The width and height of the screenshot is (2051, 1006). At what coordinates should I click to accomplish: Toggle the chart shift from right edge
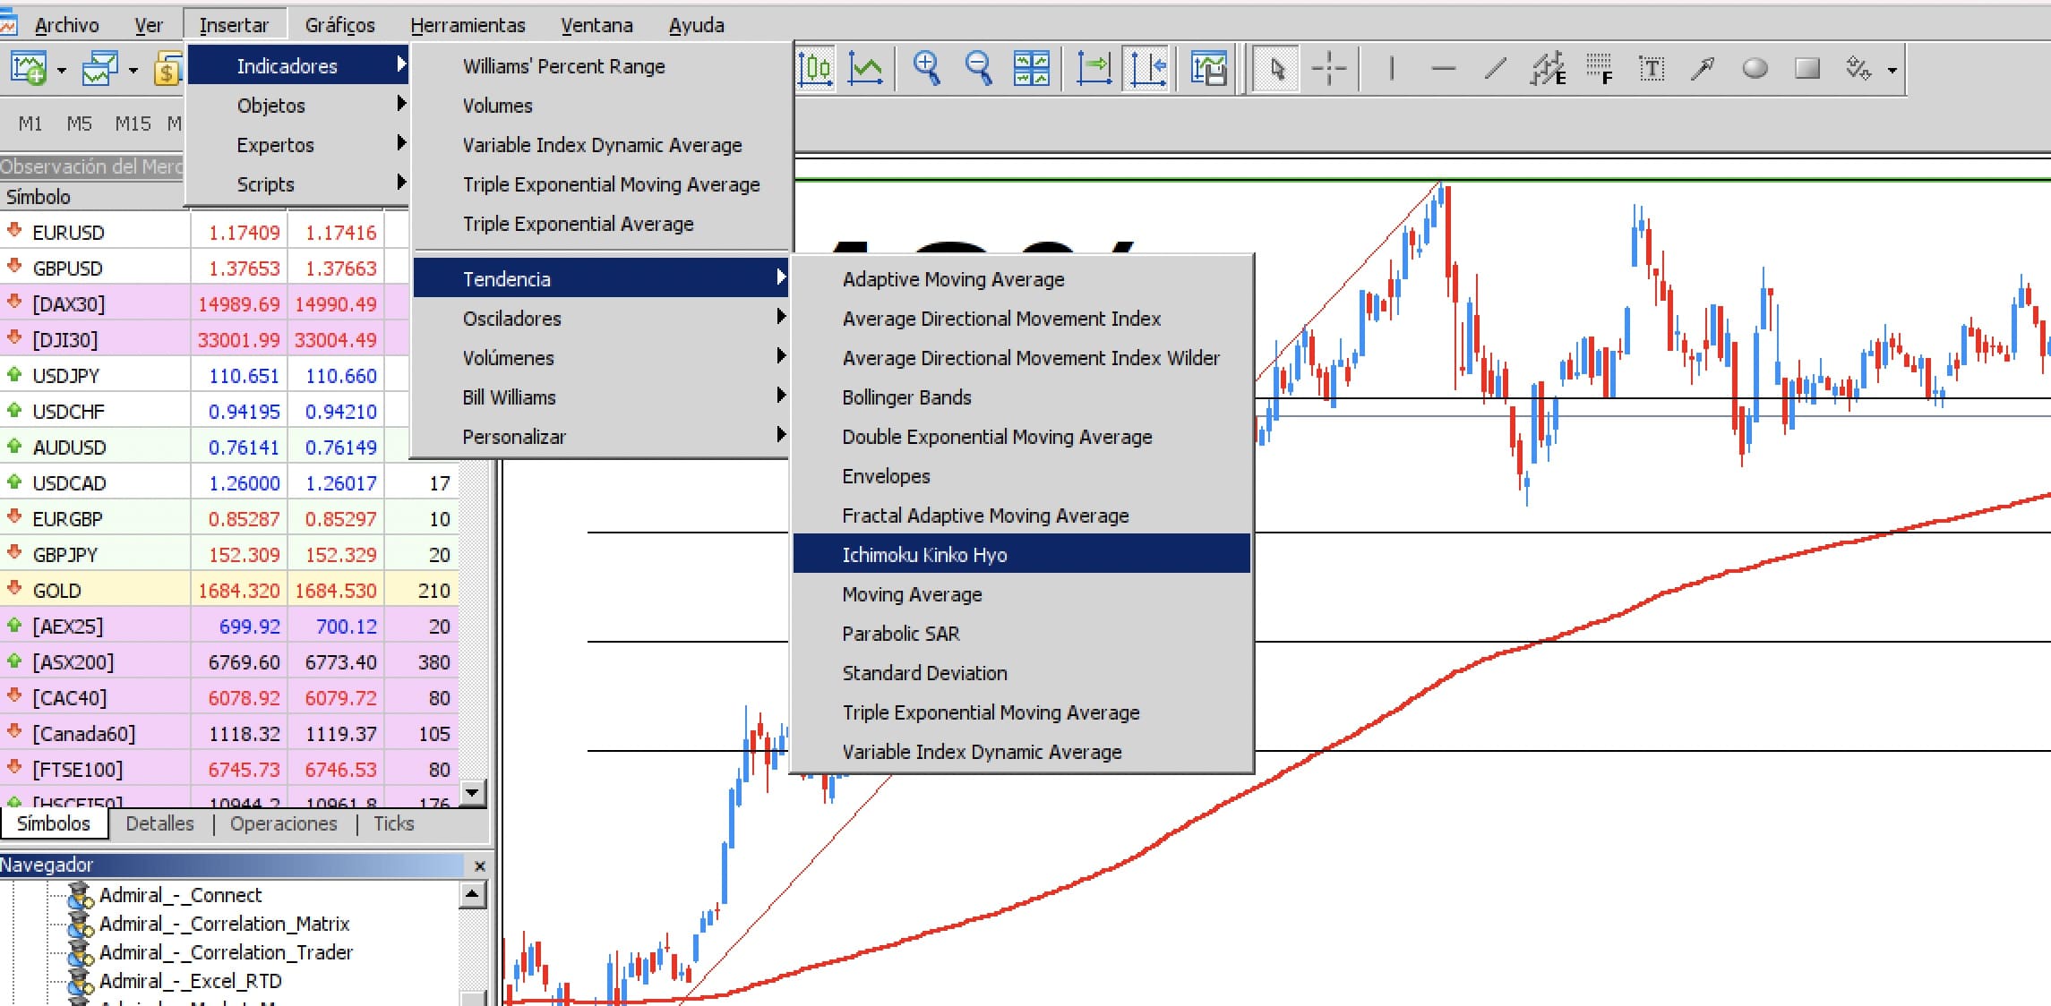click(x=1147, y=67)
